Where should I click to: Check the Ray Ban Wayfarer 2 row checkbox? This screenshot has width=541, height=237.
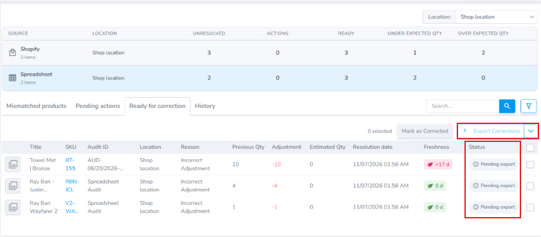coord(530,207)
